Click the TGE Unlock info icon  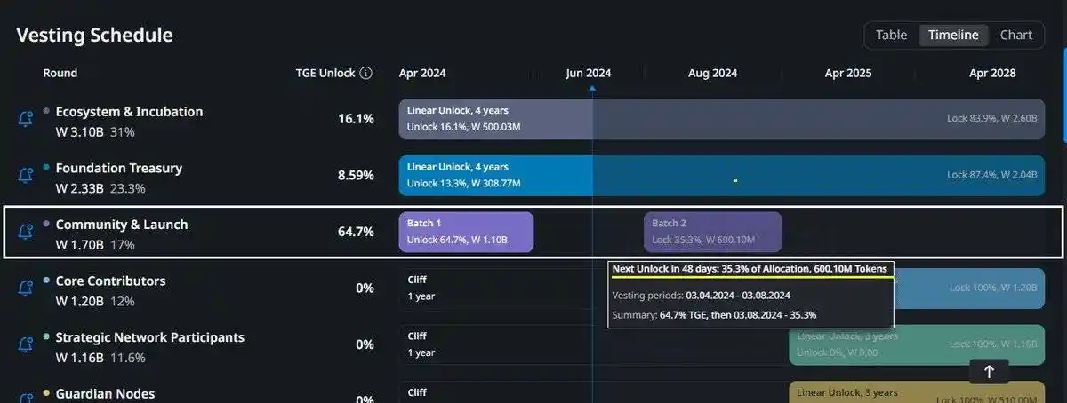(x=365, y=74)
